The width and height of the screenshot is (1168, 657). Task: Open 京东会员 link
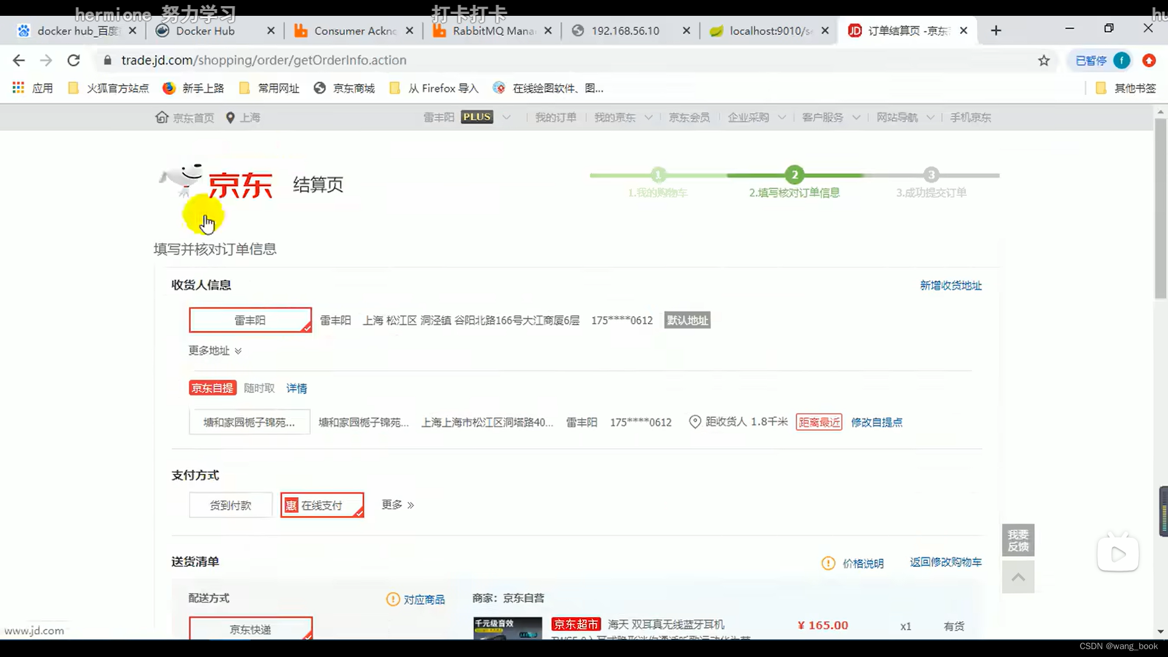click(x=689, y=117)
